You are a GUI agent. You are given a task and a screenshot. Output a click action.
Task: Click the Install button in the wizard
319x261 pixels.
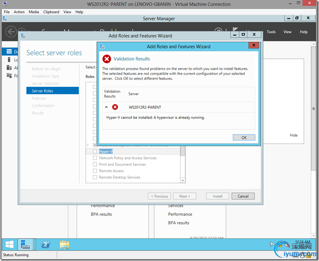point(217,196)
